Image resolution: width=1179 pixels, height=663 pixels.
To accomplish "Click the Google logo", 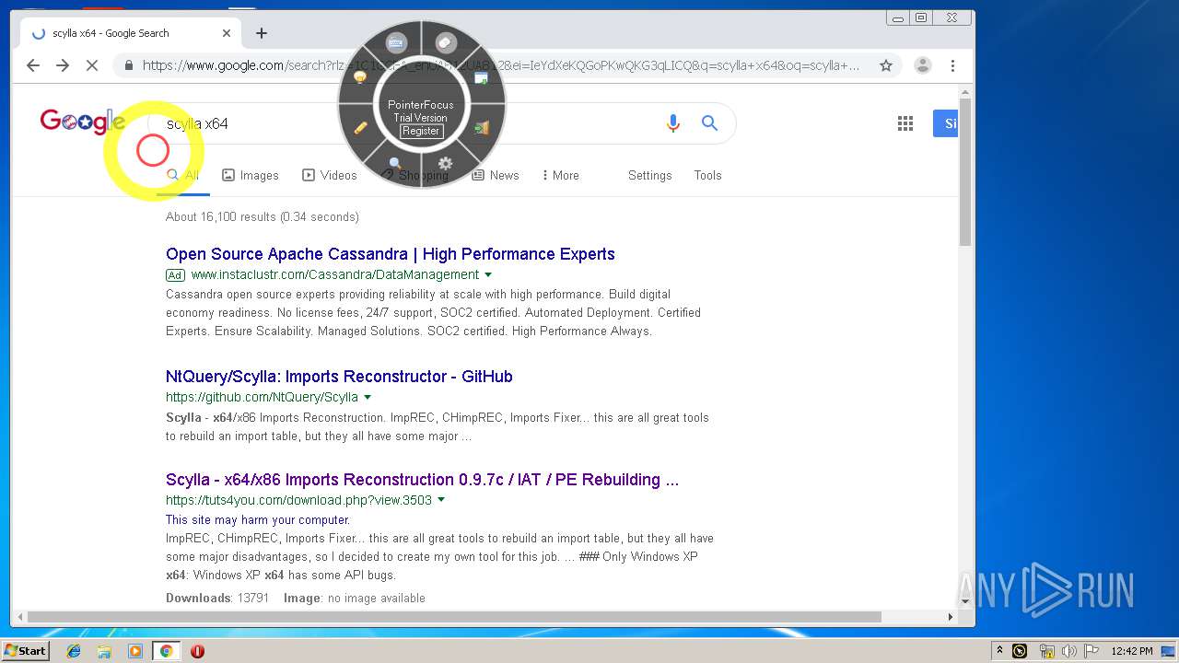I will (x=82, y=122).
